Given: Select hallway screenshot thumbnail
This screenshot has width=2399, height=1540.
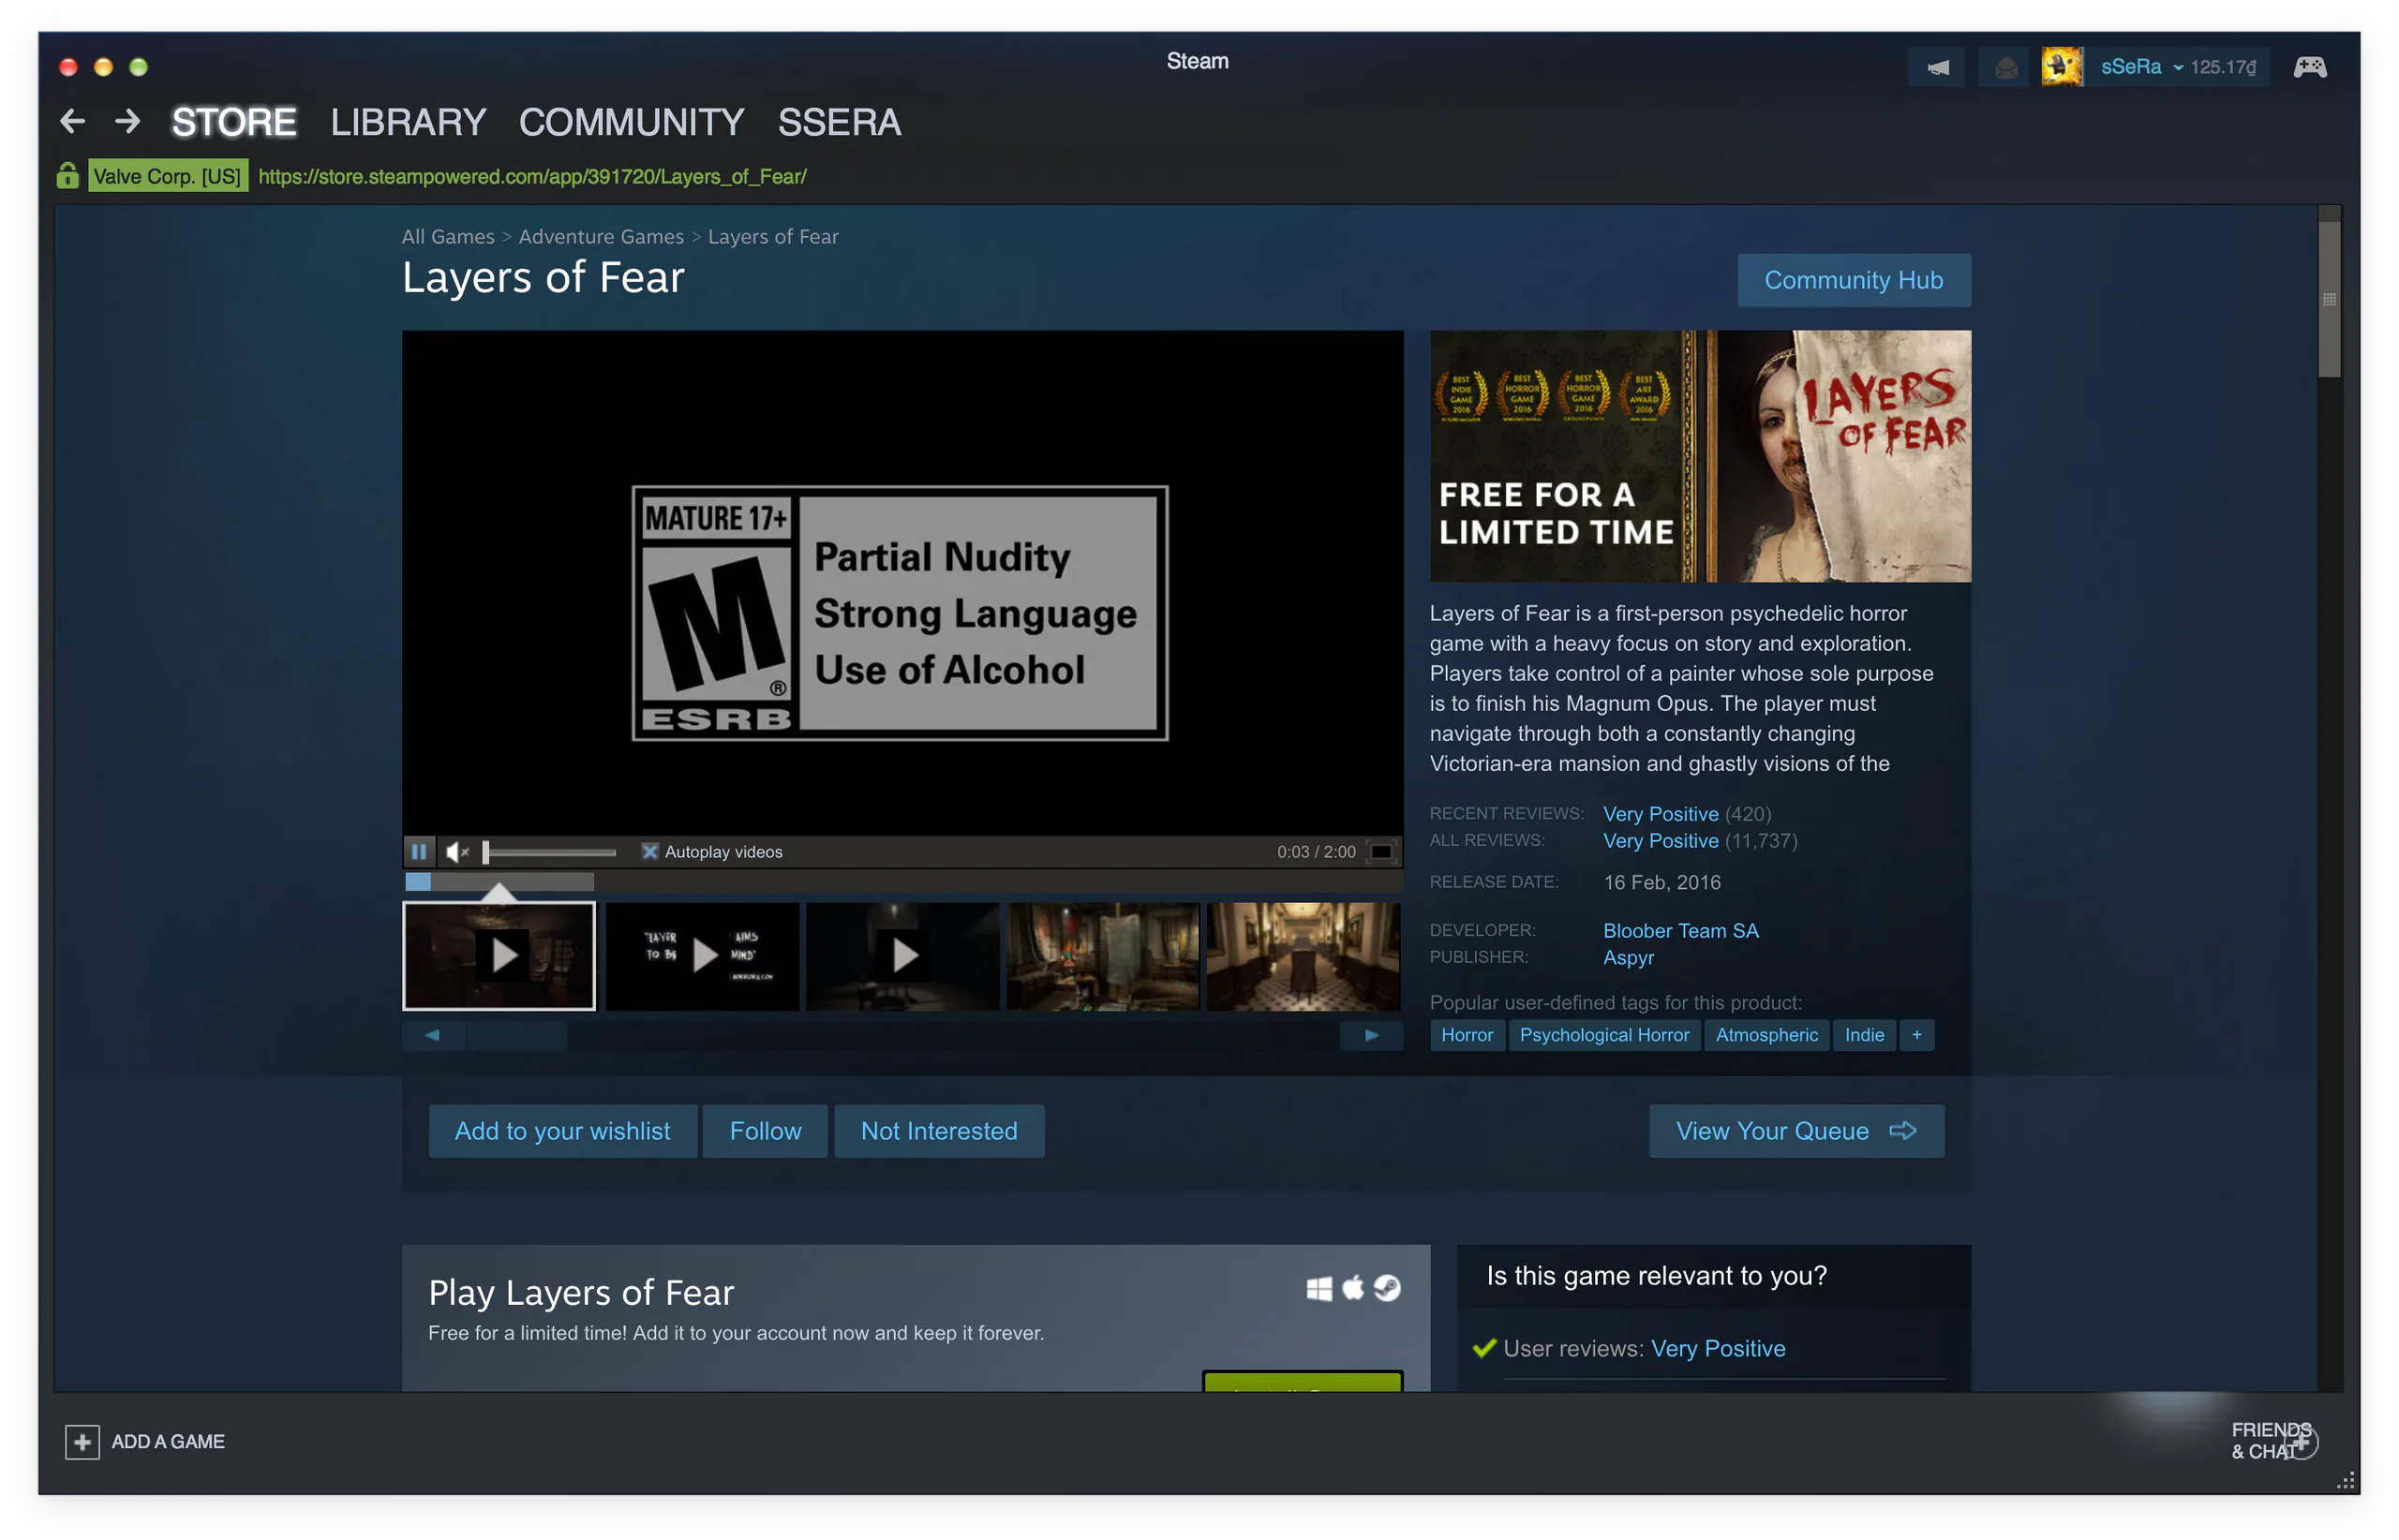Looking at the screenshot, I should [x=1303, y=956].
